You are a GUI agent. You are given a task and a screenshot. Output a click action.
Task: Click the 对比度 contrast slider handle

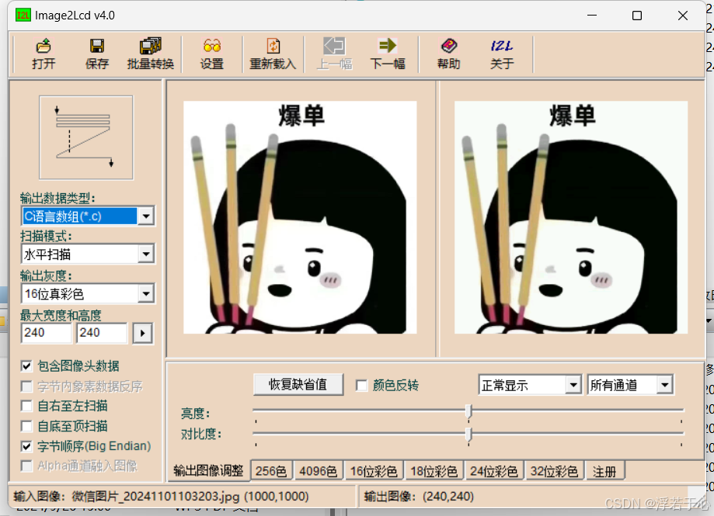468,435
